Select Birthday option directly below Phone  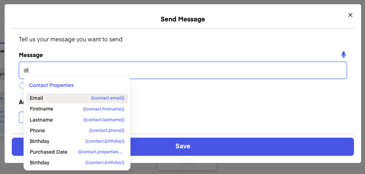(x=40, y=141)
